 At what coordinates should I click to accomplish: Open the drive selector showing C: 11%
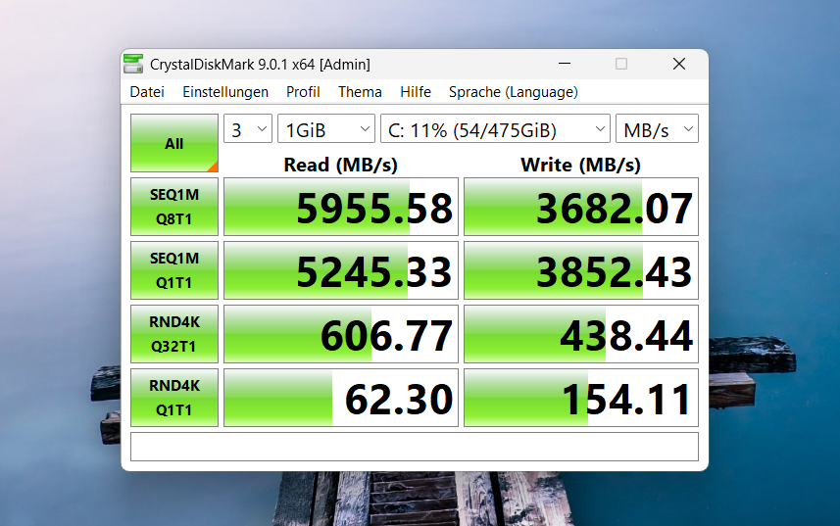tap(495, 129)
